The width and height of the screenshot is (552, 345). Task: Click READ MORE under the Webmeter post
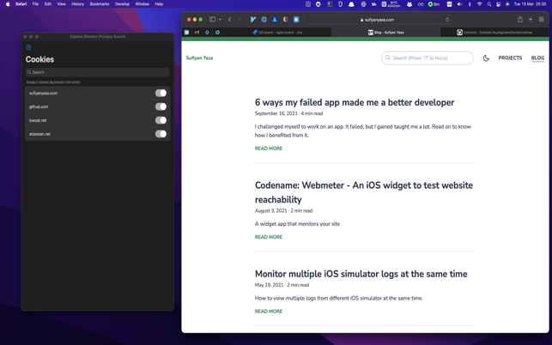point(269,237)
